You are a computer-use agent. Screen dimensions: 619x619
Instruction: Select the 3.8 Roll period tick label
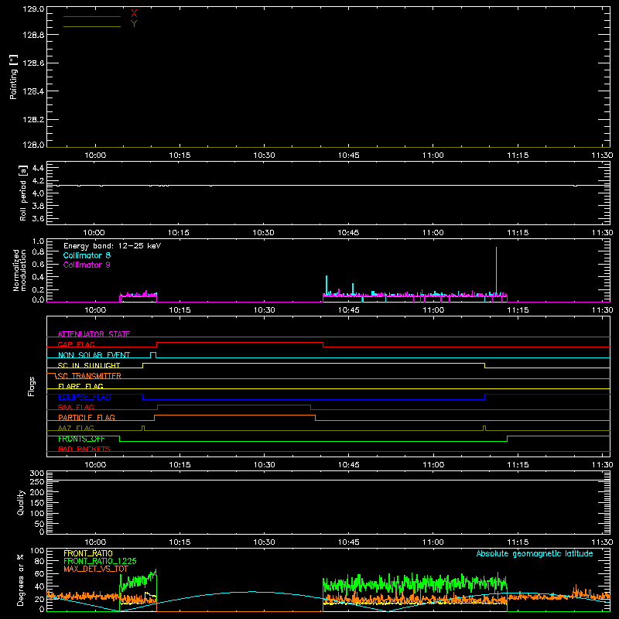pos(38,206)
